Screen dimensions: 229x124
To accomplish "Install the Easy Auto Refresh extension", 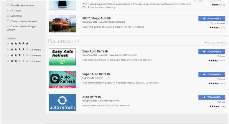I will 212,51.
